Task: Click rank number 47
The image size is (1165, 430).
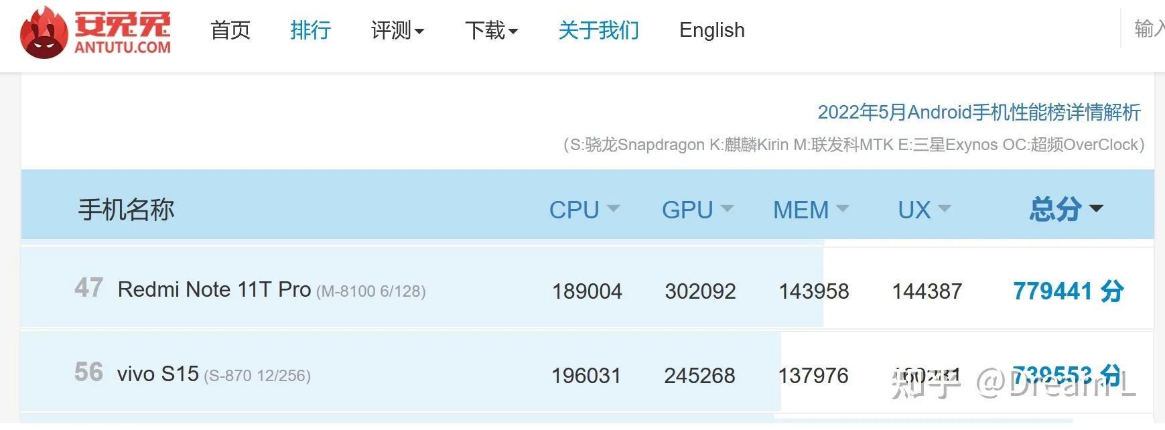Action: click(x=88, y=288)
